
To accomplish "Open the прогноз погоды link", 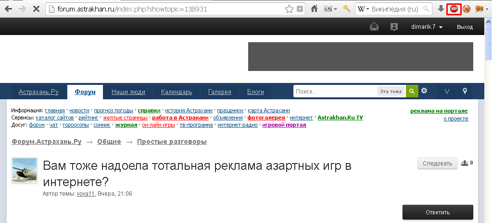I will [x=114, y=110].
